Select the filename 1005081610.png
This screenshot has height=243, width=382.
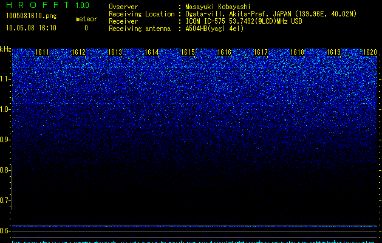(32, 16)
